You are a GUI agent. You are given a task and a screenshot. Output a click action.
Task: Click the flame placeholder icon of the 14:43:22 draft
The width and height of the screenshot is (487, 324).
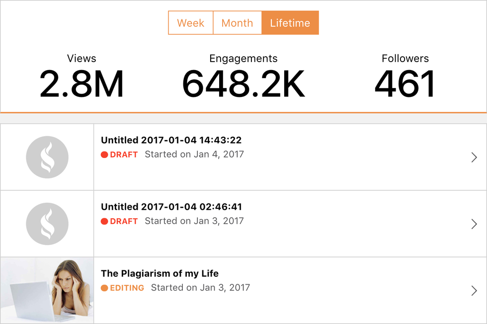[x=47, y=157]
